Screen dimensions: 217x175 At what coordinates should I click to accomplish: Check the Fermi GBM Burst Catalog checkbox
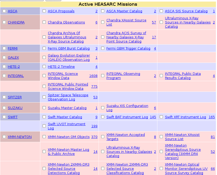[44, 48]
